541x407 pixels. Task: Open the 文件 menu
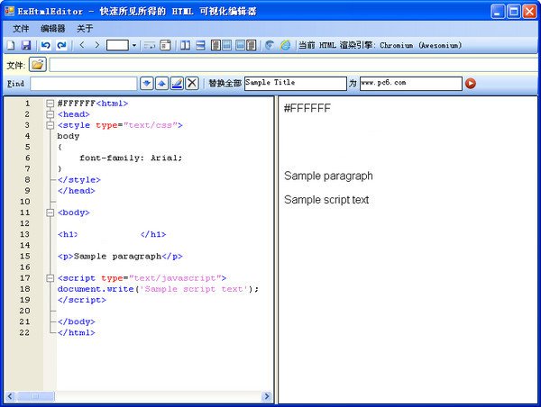(x=21, y=28)
